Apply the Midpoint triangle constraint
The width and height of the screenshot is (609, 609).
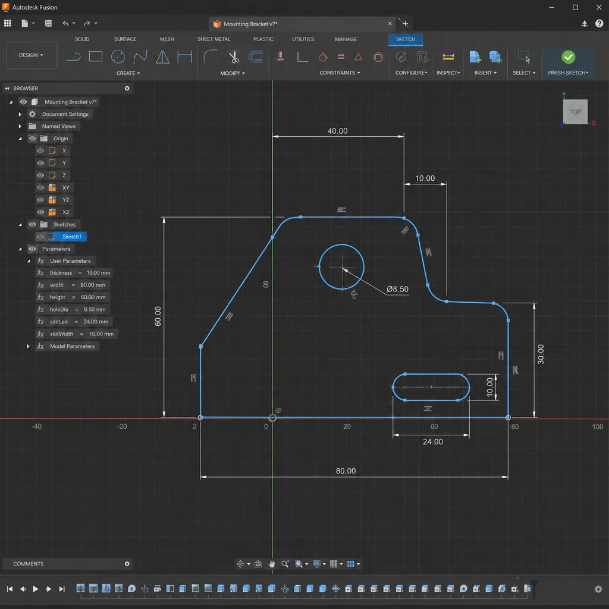click(x=359, y=56)
